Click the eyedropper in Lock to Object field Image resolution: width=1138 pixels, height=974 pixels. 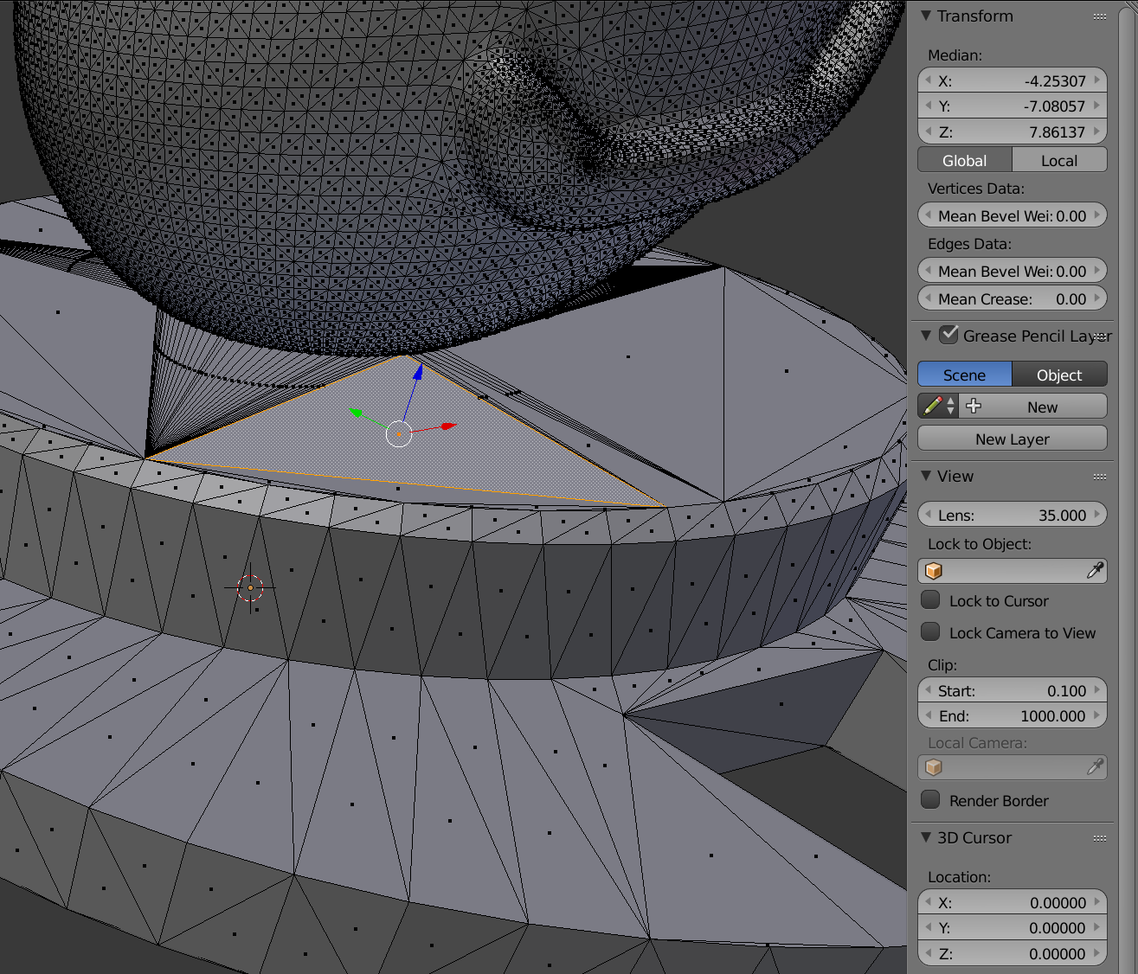click(x=1097, y=570)
